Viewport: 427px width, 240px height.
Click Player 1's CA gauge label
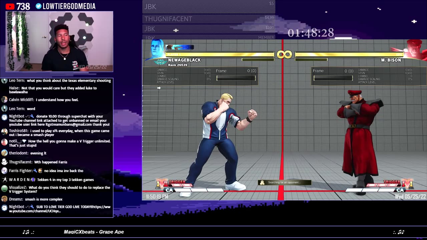[x=169, y=190]
